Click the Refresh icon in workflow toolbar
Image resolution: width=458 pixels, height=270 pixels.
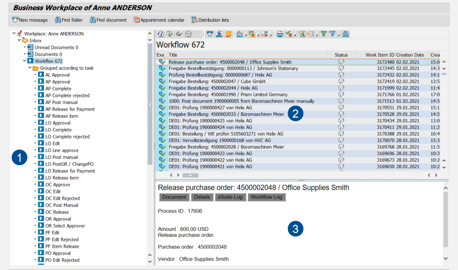coord(160,34)
